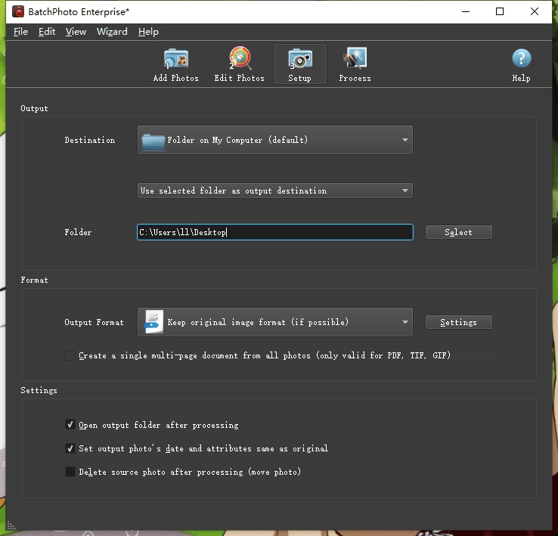This screenshot has height=536, width=558.
Task: Uncheck 'Open output folder after processing'
Action: point(70,425)
